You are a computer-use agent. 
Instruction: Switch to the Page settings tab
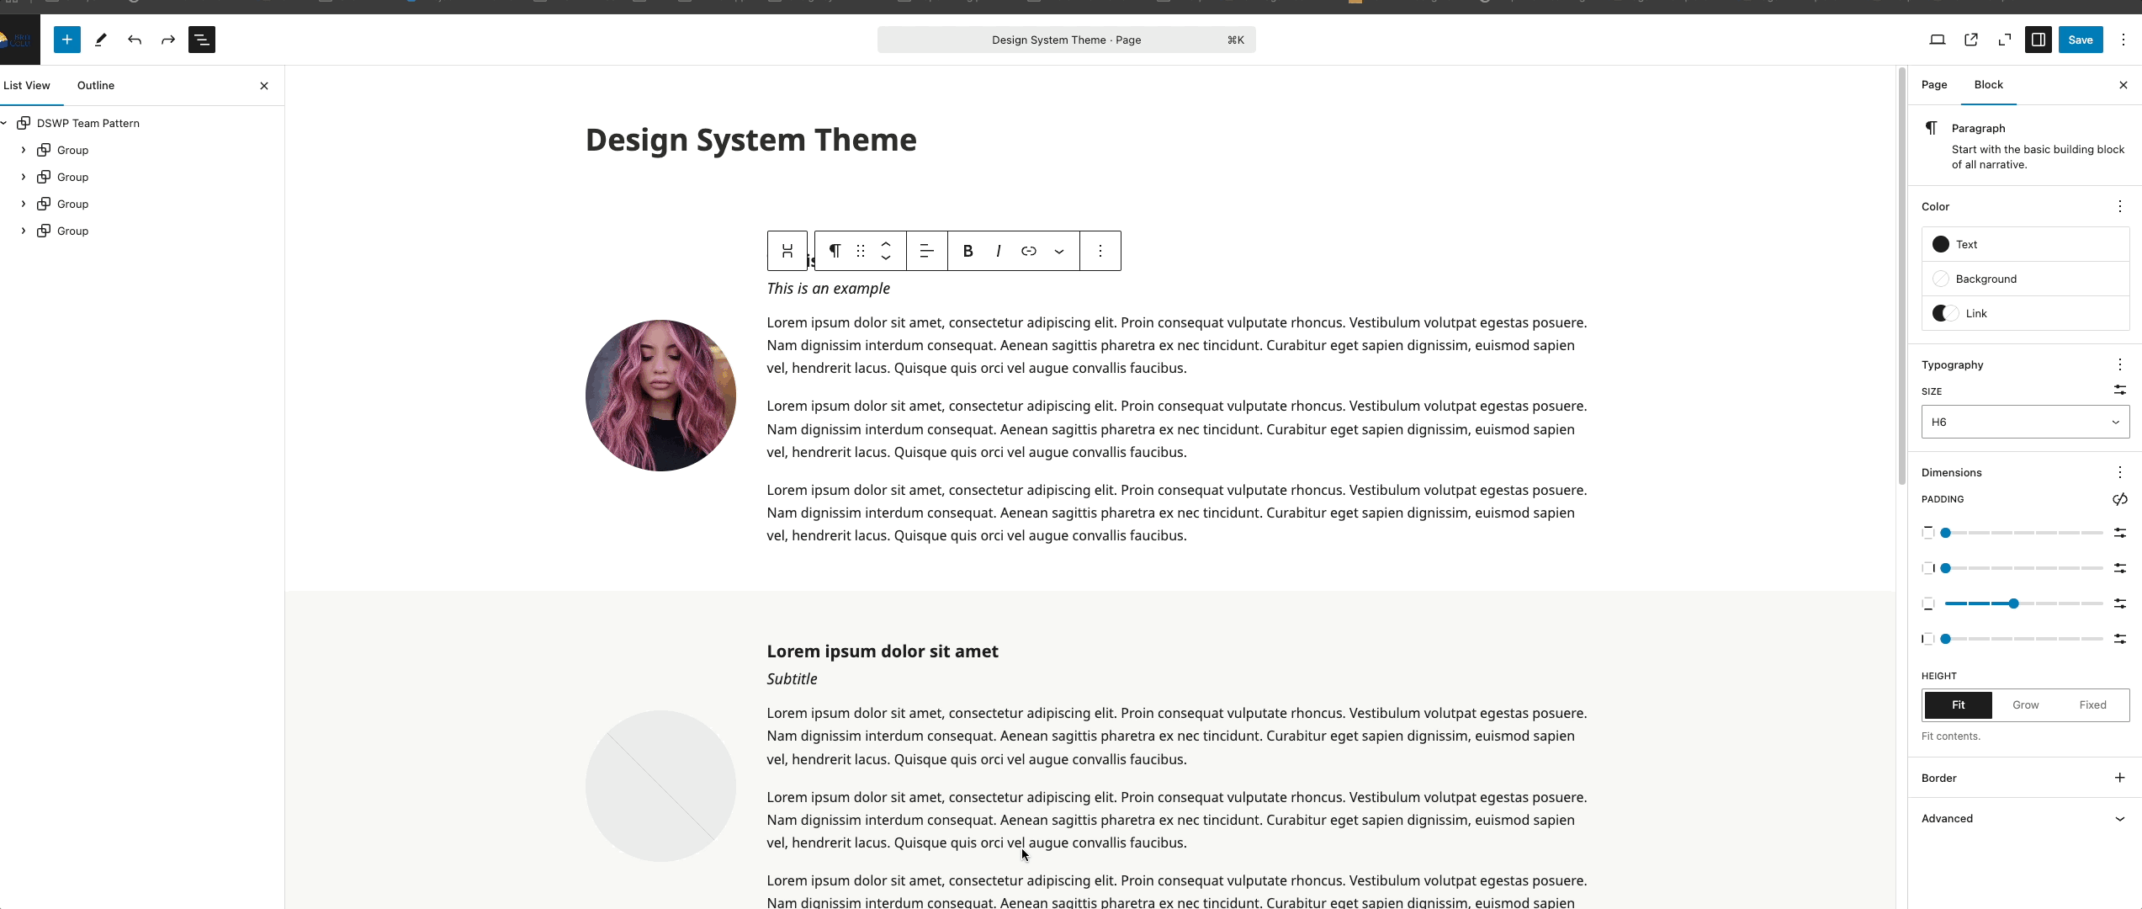1934,84
